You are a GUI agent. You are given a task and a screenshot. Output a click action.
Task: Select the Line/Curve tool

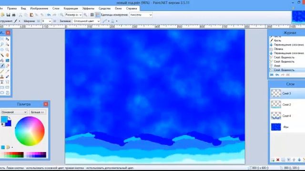8,82
